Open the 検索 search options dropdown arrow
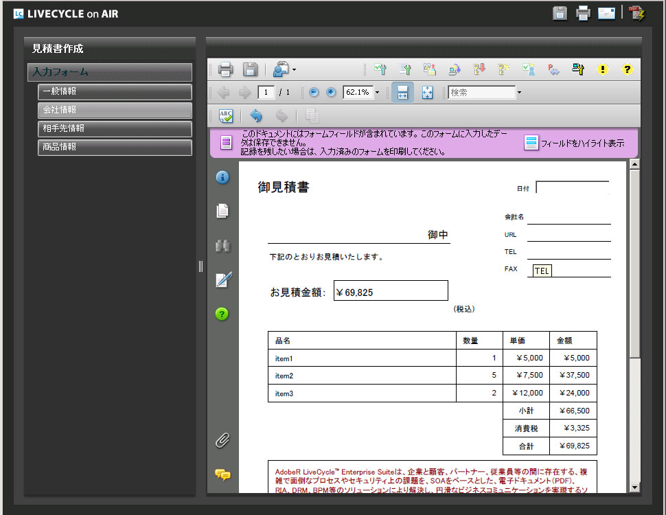666x515 pixels. coord(519,92)
